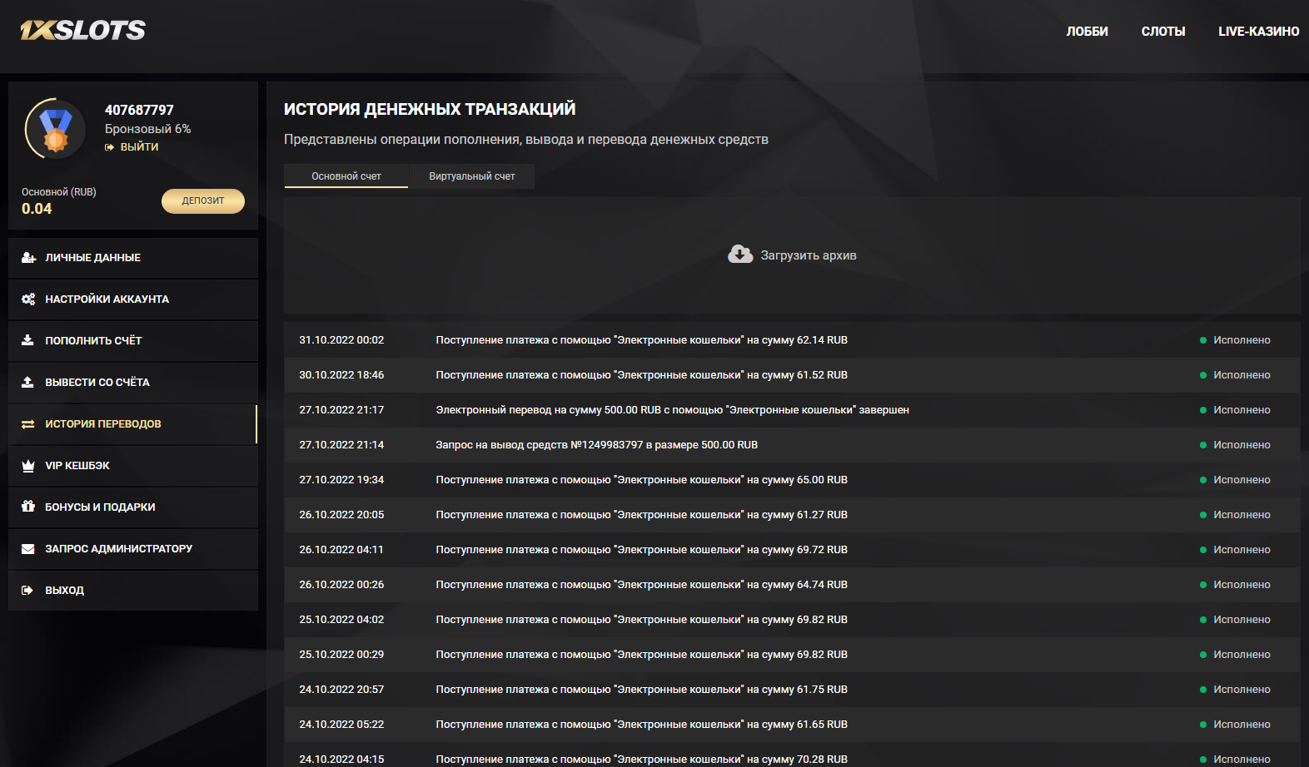The image size is (1309, 767).
Task: Open the ЛОББИ navigation item
Action: pyautogui.click(x=1087, y=32)
